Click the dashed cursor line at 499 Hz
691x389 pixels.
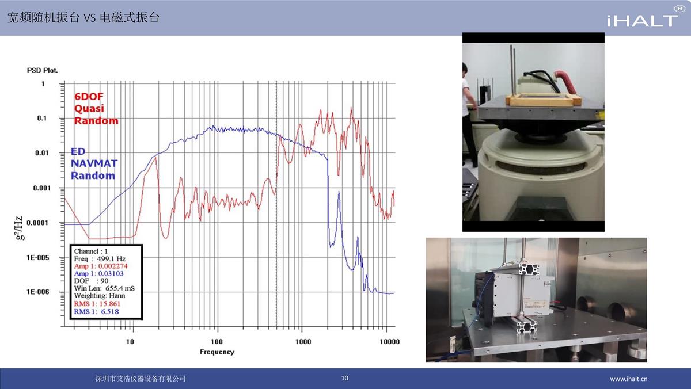click(277, 173)
